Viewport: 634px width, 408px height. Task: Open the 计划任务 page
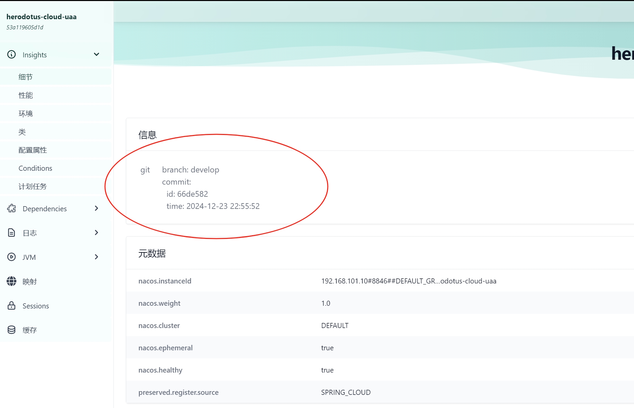(x=32, y=186)
